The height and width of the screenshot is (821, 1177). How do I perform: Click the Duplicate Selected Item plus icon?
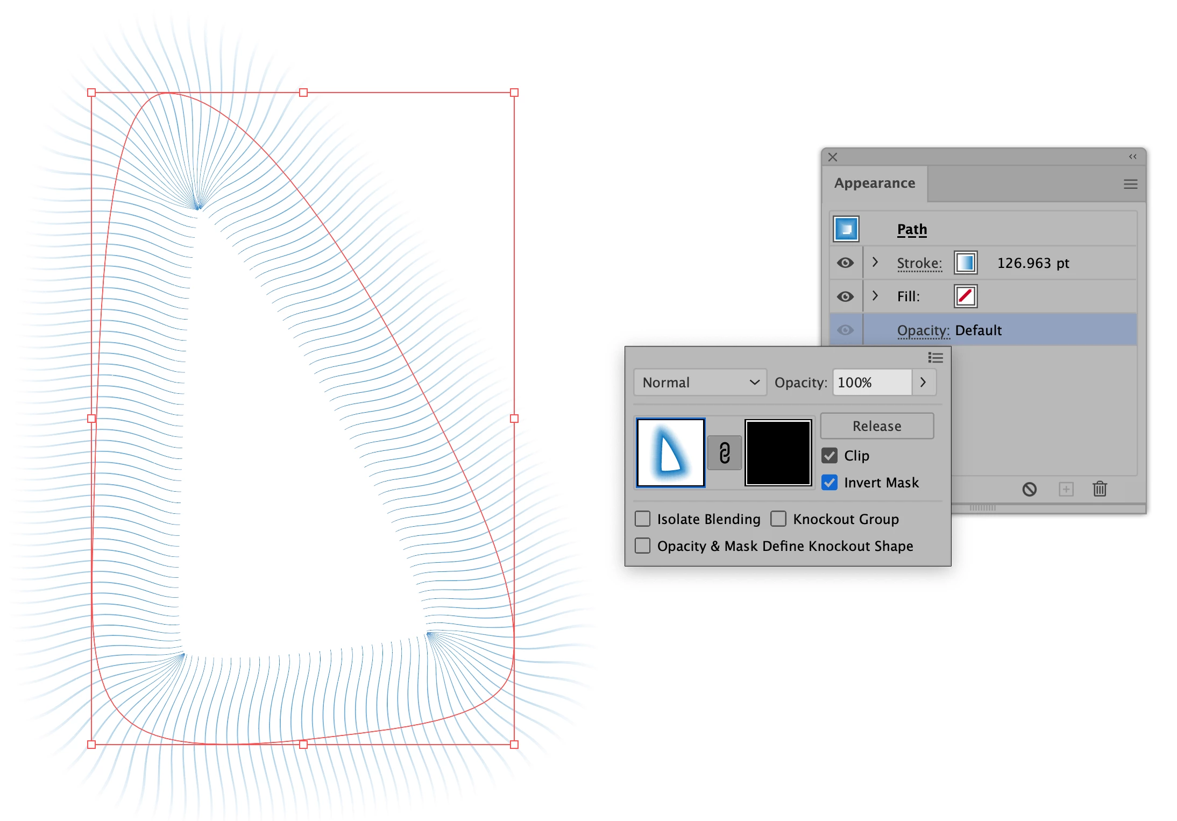(x=1066, y=489)
